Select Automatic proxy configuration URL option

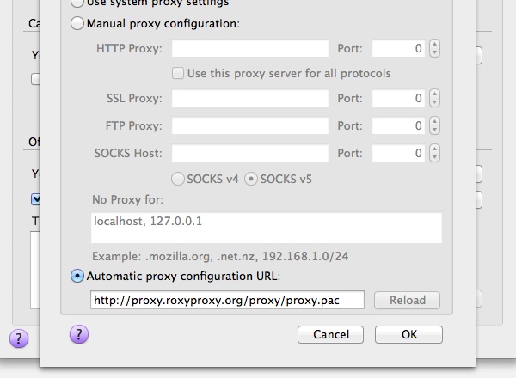pos(77,276)
